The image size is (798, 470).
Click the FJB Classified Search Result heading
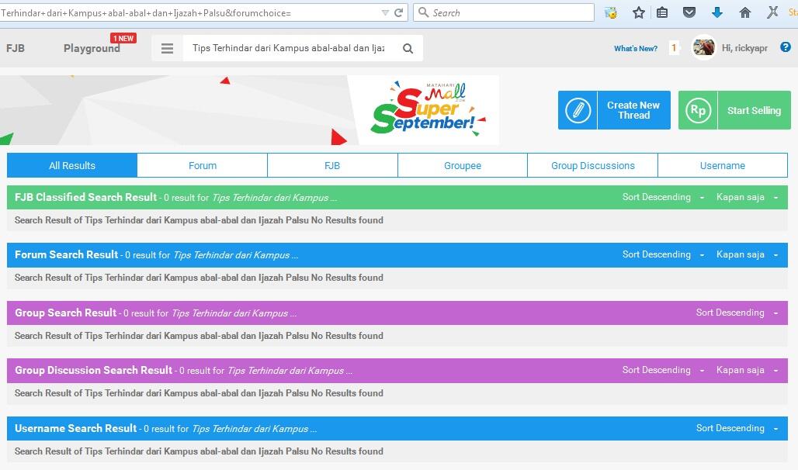(85, 197)
